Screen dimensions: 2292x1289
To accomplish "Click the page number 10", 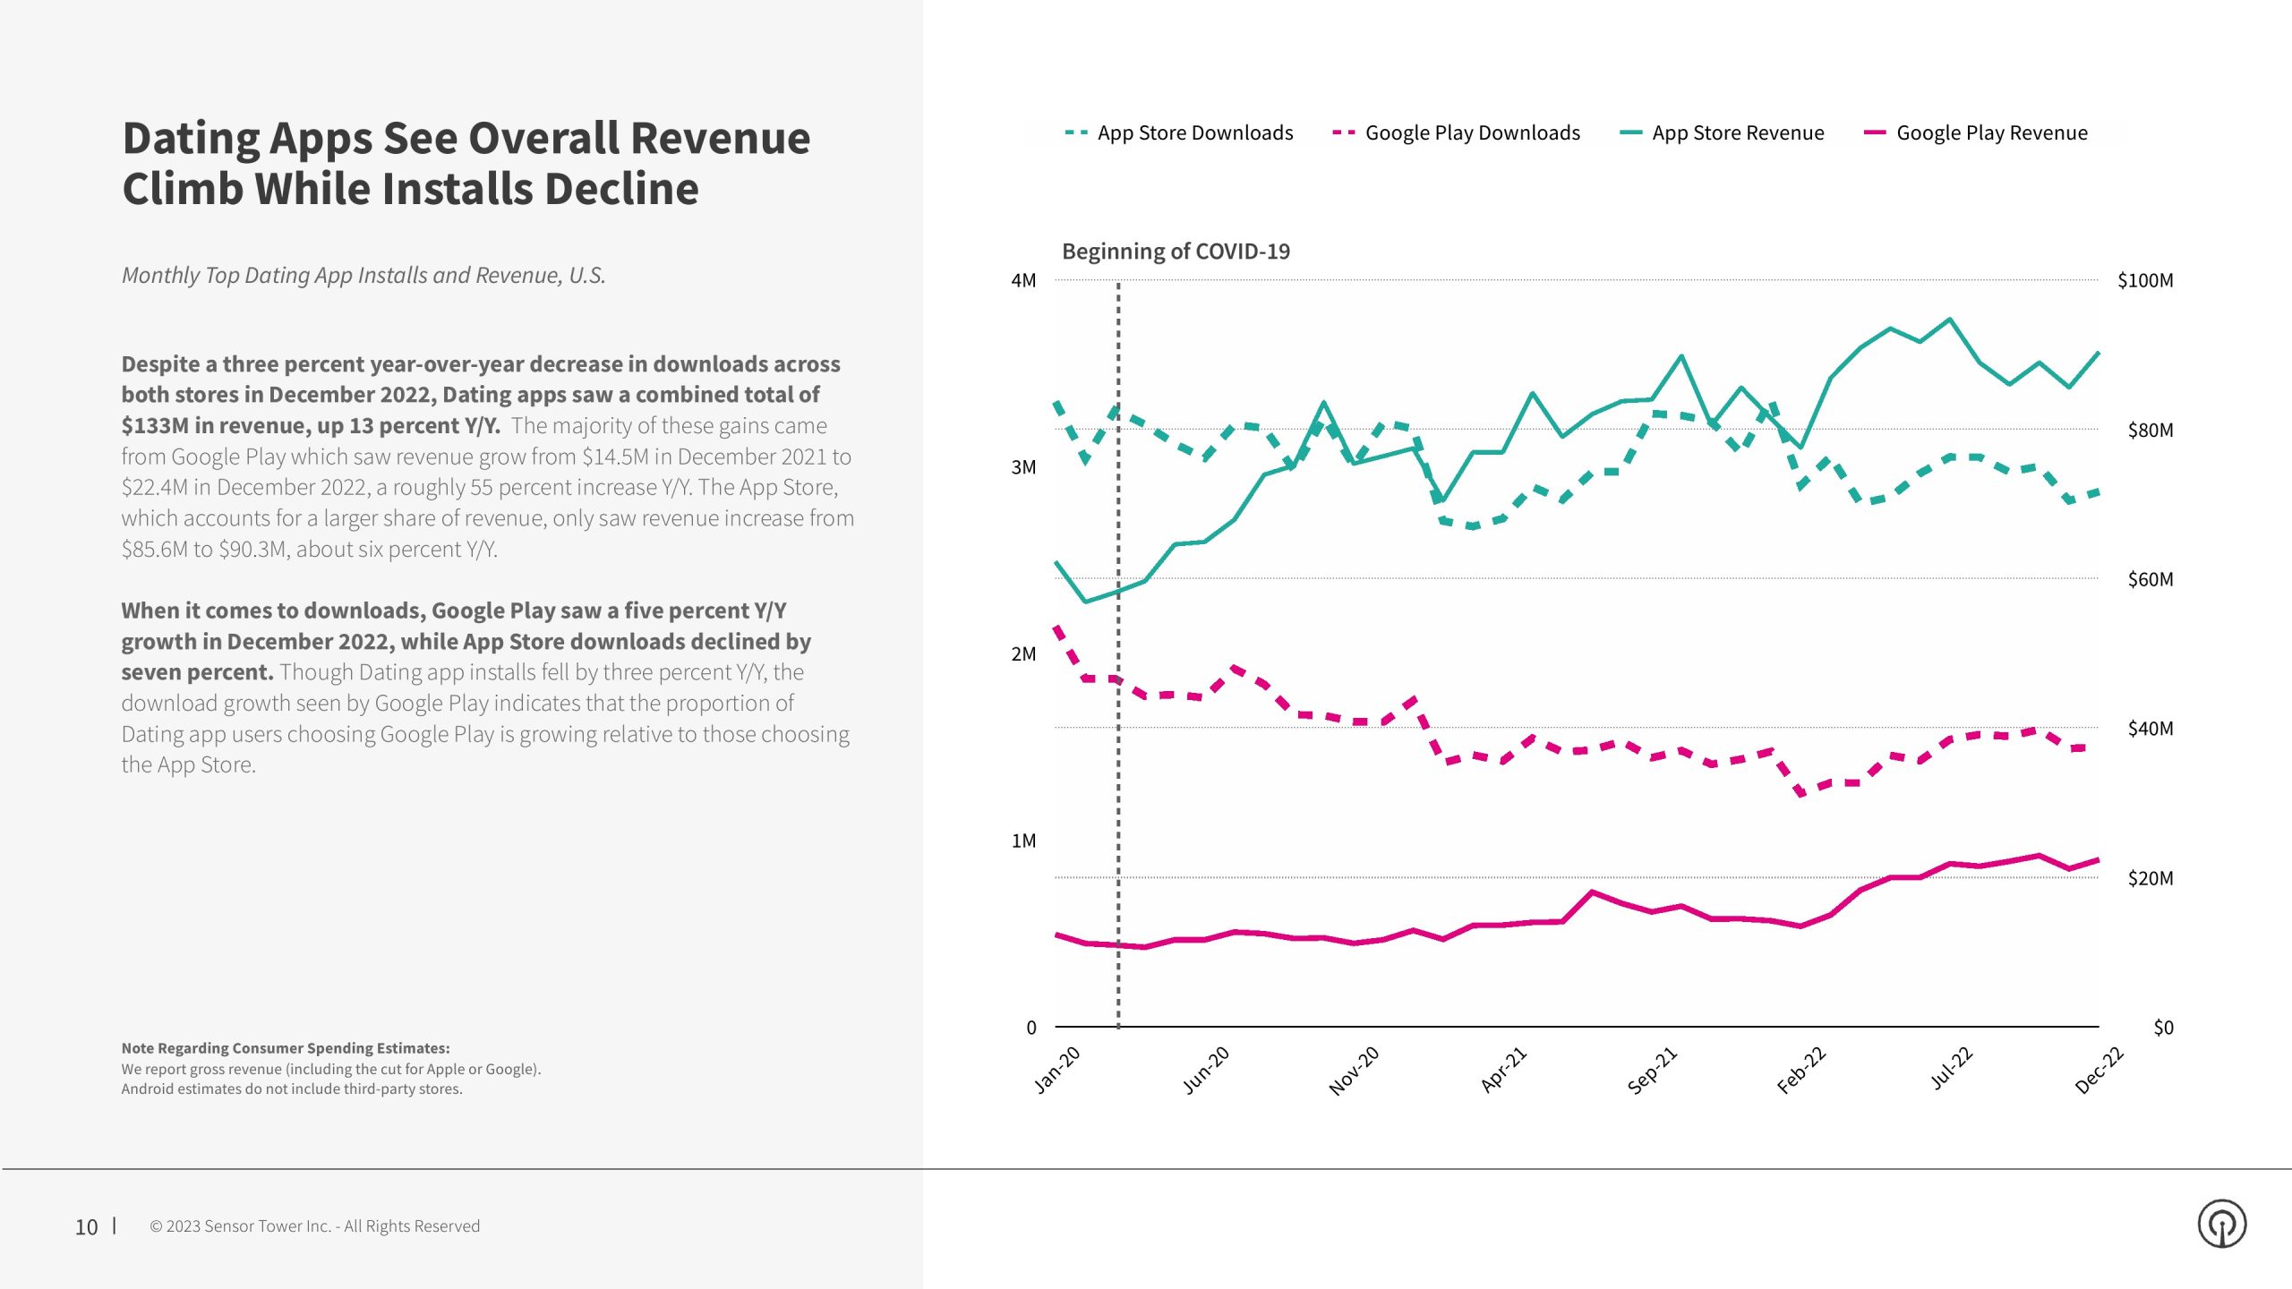I will pos(86,1227).
